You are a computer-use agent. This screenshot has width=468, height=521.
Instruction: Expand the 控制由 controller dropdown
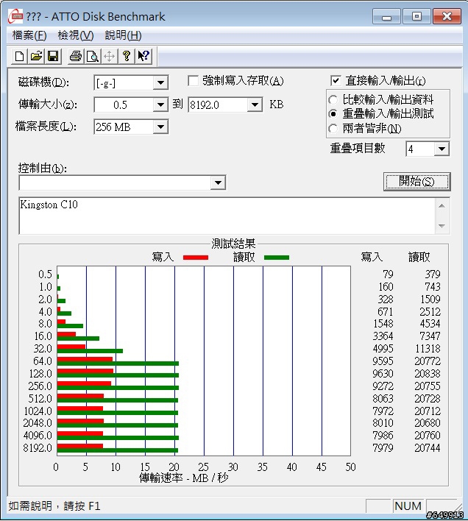tap(218, 182)
